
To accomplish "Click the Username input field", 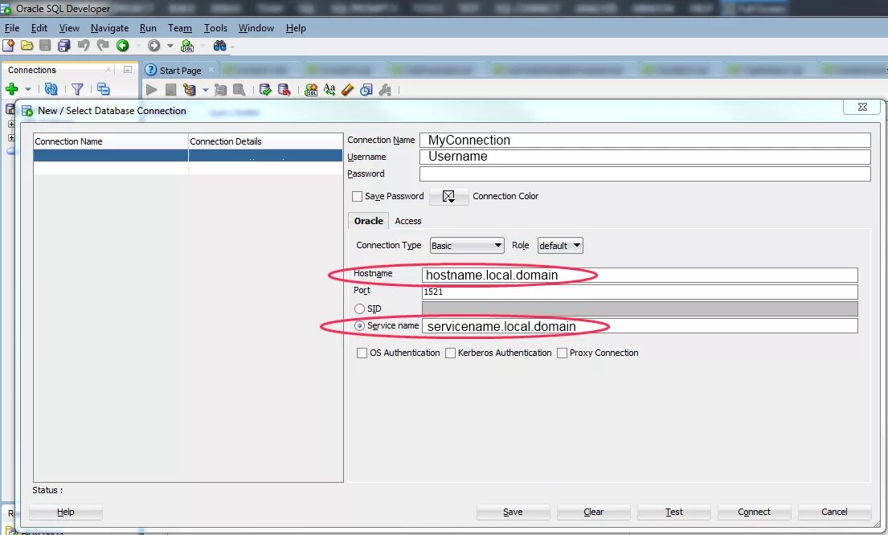I will 645,157.
